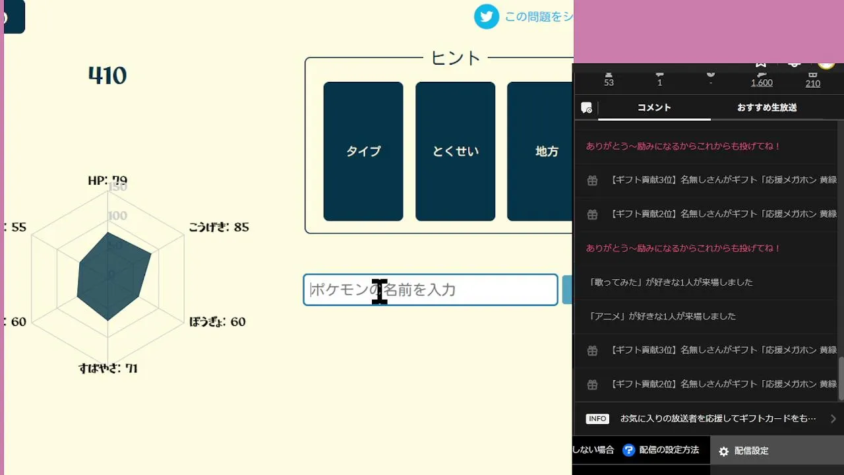Click the INFO badge
The height and width of the screenshot is (475, 844).
tap(597, 419)
